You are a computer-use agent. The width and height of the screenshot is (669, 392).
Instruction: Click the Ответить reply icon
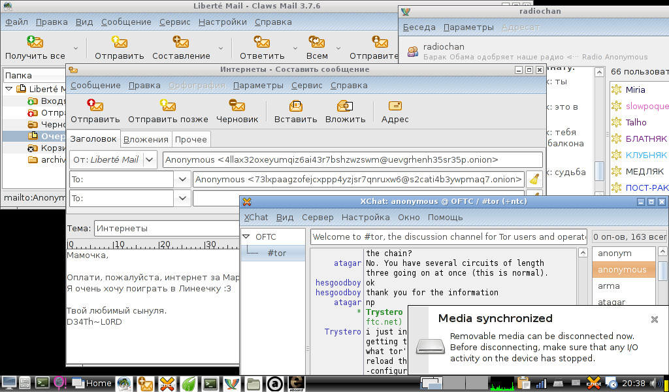pyautogui.click(x=261, y=42)
